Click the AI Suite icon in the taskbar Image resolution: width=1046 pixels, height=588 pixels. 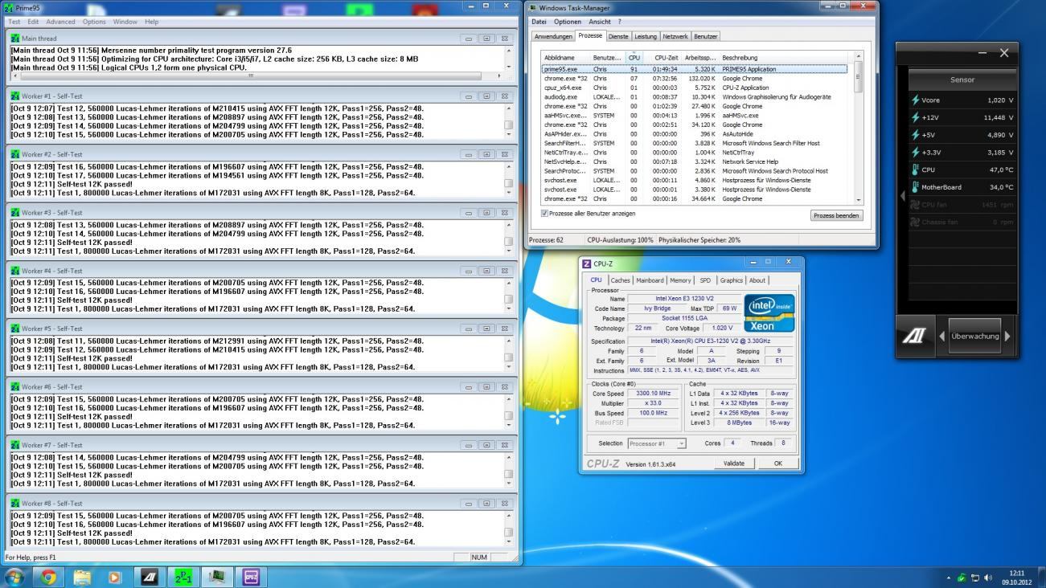pyautogui.click(x=149, y=577)
